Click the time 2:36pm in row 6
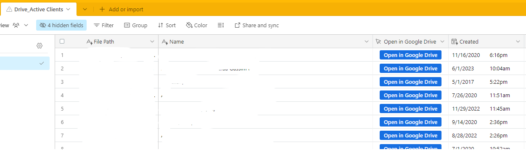The width and height of the screenshot is (526, 155). [499, 122]
